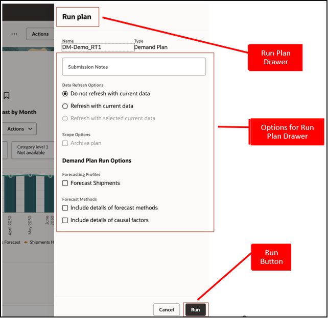Image resolution: width=328 pixels, height=318 pixels.
Task: Click the Run button
Action: [195, 309]
